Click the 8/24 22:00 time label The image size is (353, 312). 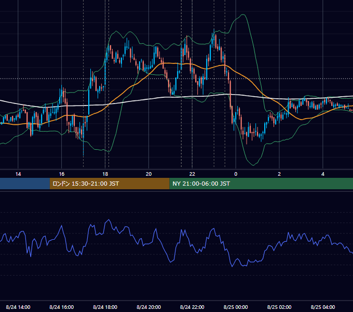pos(192,307)
